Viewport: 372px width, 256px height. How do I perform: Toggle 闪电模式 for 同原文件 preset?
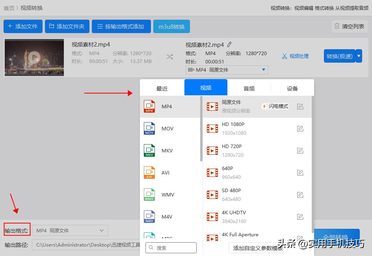tap(275, 106)
